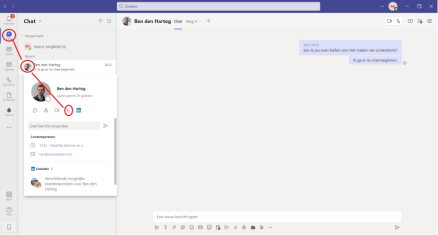The height and width of the screenshot is (235, 438).
Task: Open Teams in the left sidebar
Action: (8, 50)
